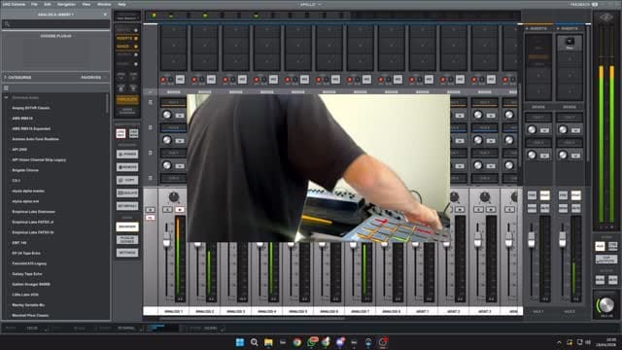Open the CUE OUTPUTS button
This screenshot has width=622, height=350.
606,260
